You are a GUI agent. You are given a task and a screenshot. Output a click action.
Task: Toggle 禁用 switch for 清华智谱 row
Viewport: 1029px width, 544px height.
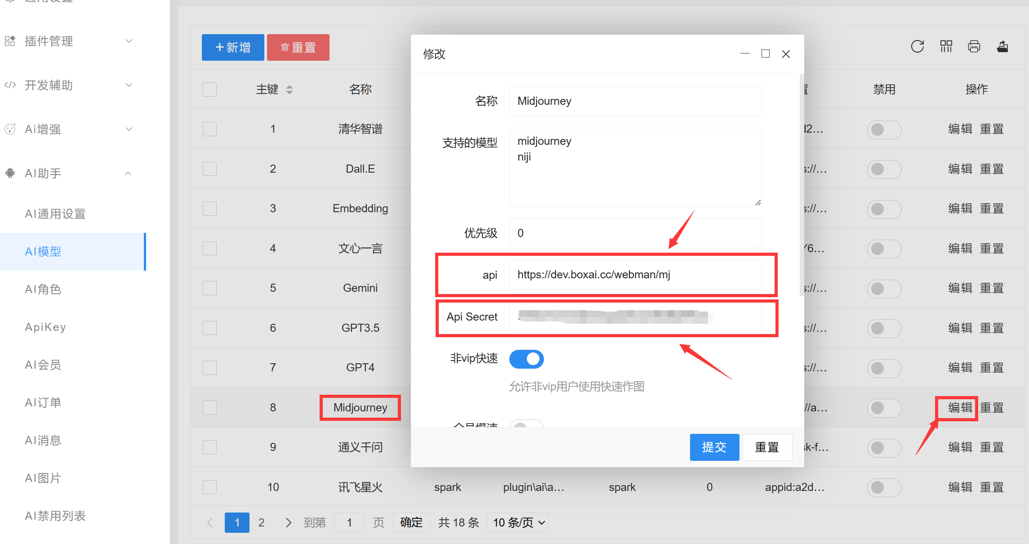[x=884, y=129]
